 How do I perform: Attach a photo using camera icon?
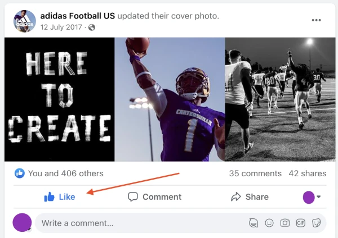click(285, 223)
